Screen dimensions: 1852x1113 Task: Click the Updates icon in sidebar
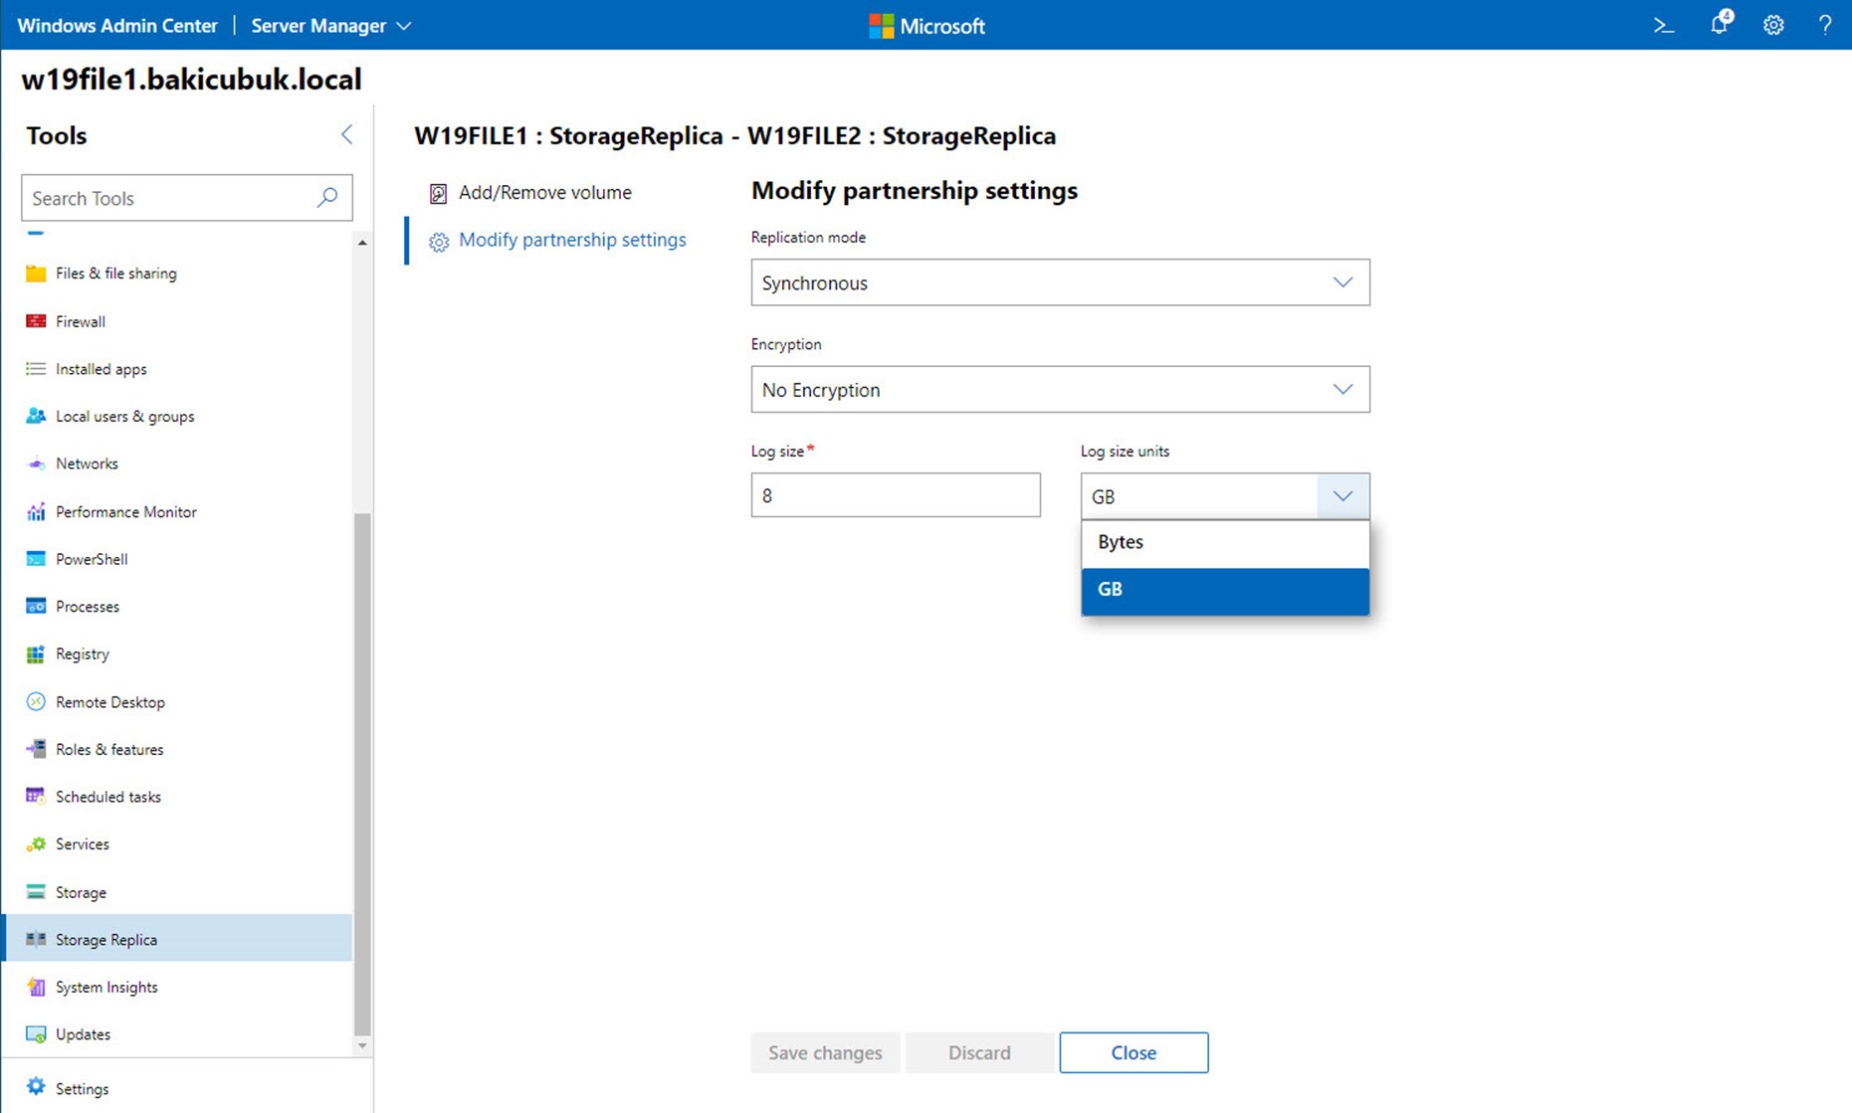pyautogui.click(x=36, y=1034)
